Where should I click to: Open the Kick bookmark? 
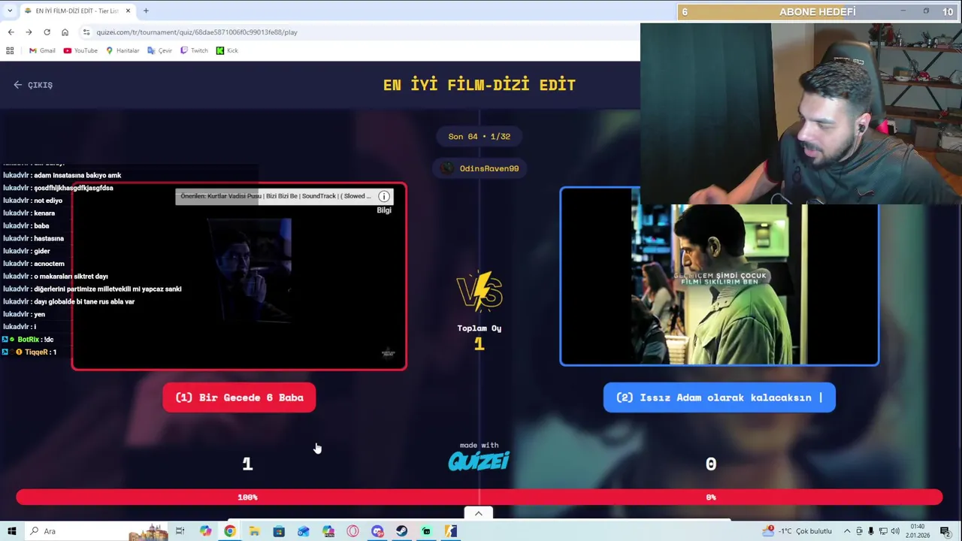[227, 50]
